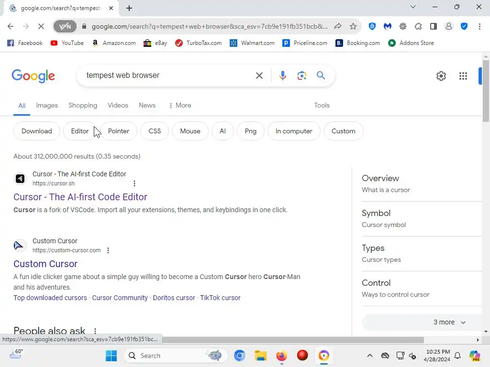Filter results with the In computer chip
This screenshot has width=490, height=367.
coord(294,131)
